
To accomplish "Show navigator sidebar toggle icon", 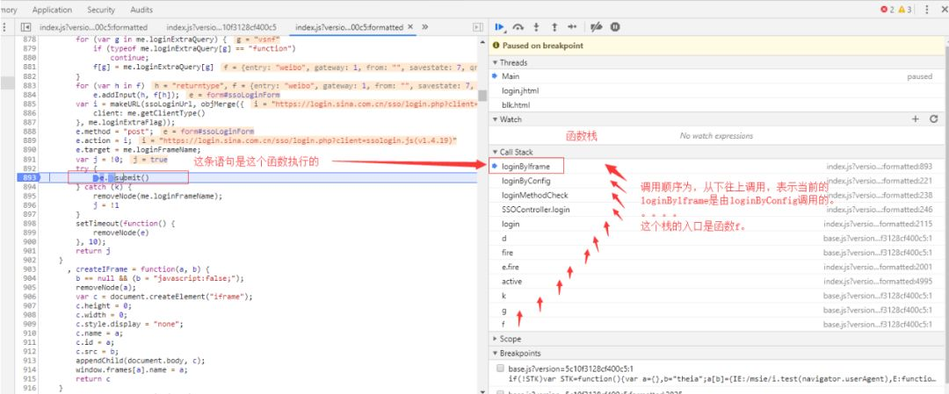I will pyautogui.click(x=25, y=27).
